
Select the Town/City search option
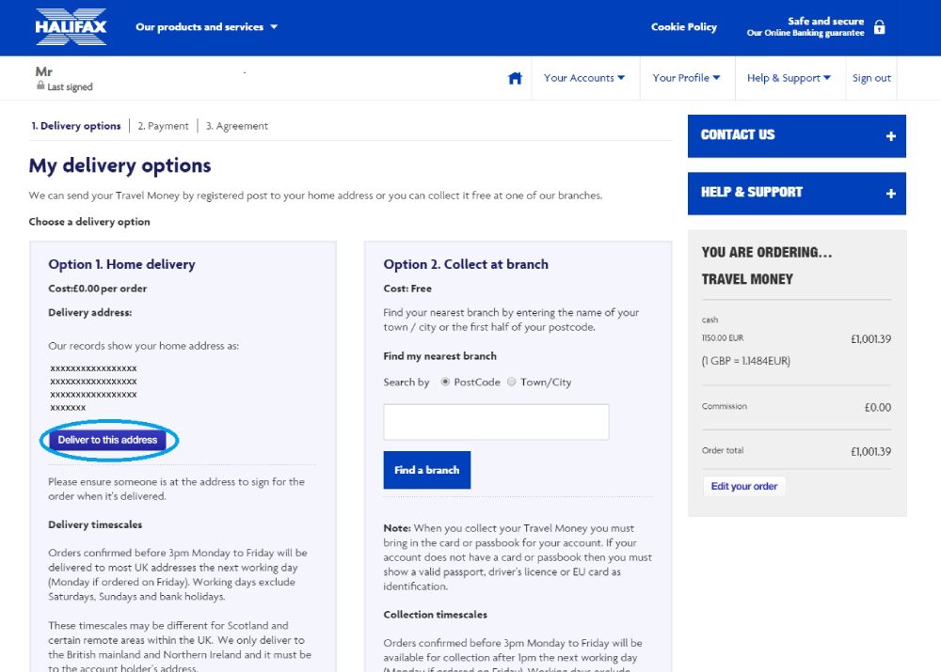(x=512, y=383)
